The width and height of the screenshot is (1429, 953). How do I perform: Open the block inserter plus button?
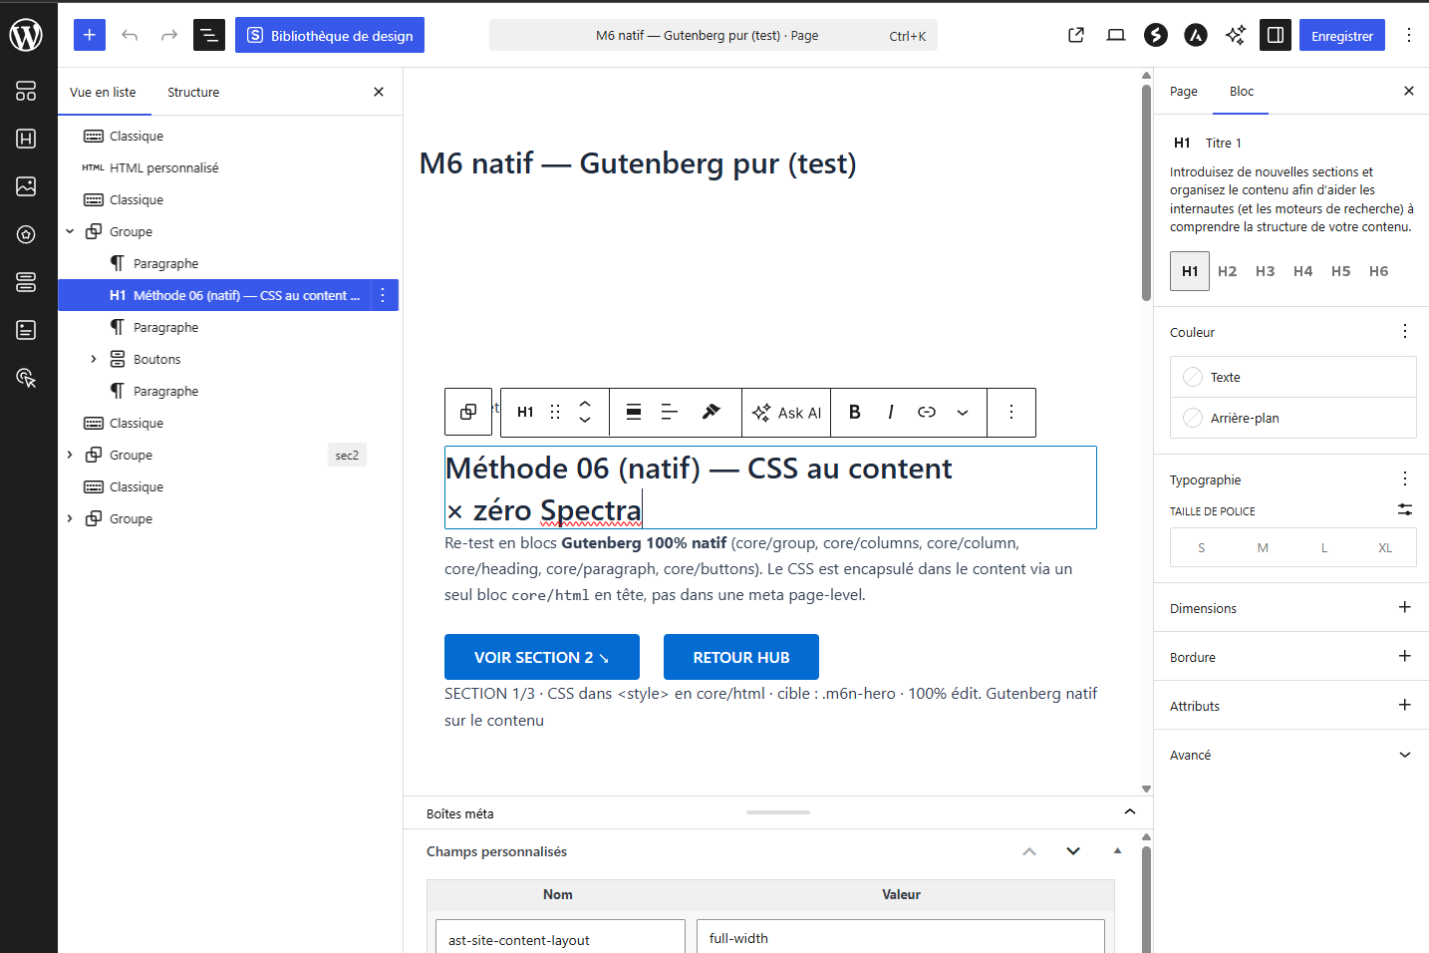point(90,35)
